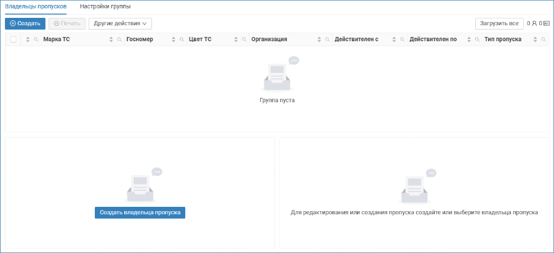
Task: Click the Действителен по header text
Action: click(433, 39)
